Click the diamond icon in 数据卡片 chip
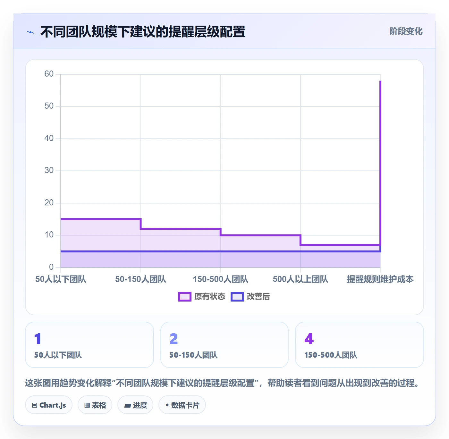This screenshot has height=439, width=449. pyautogui.click(x=167, y=405)
